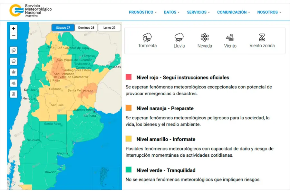
Task: Expand the PRONÓSTICO dropdown menu
Action: point(142,12)
